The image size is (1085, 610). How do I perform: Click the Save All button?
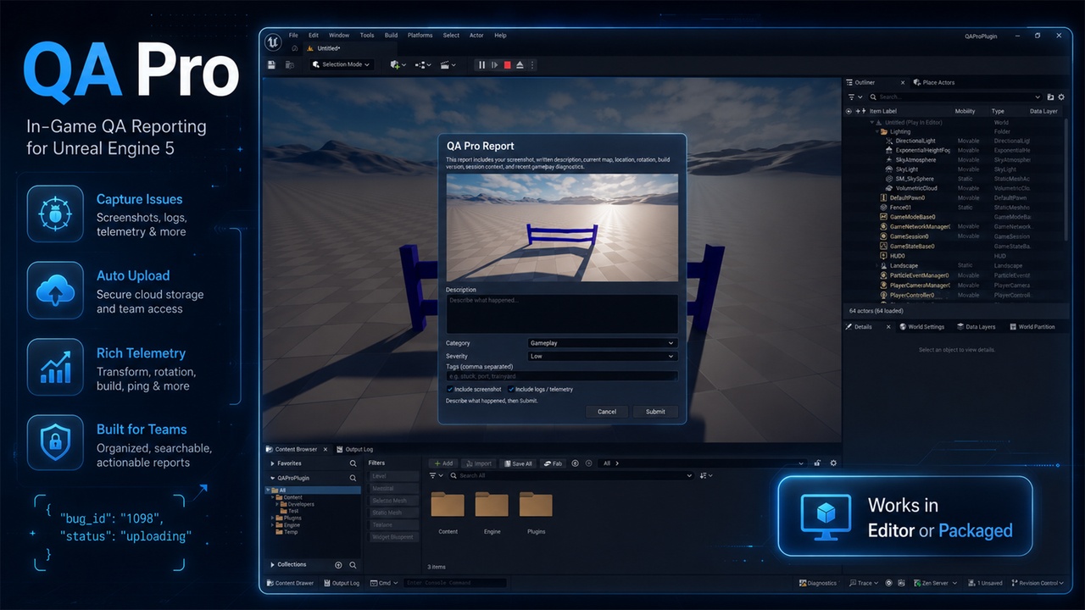[517, 463]
